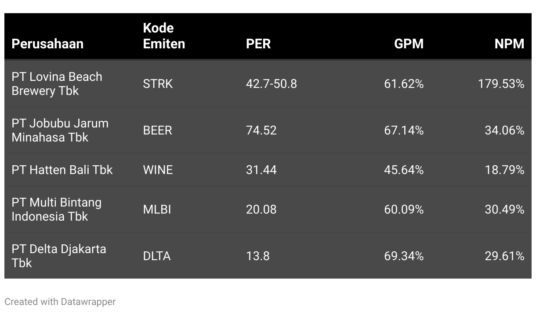Viewport: 536px width, 312px height.
Task: Click the Perusahaan column header
Action: click(x=47, y=44)
